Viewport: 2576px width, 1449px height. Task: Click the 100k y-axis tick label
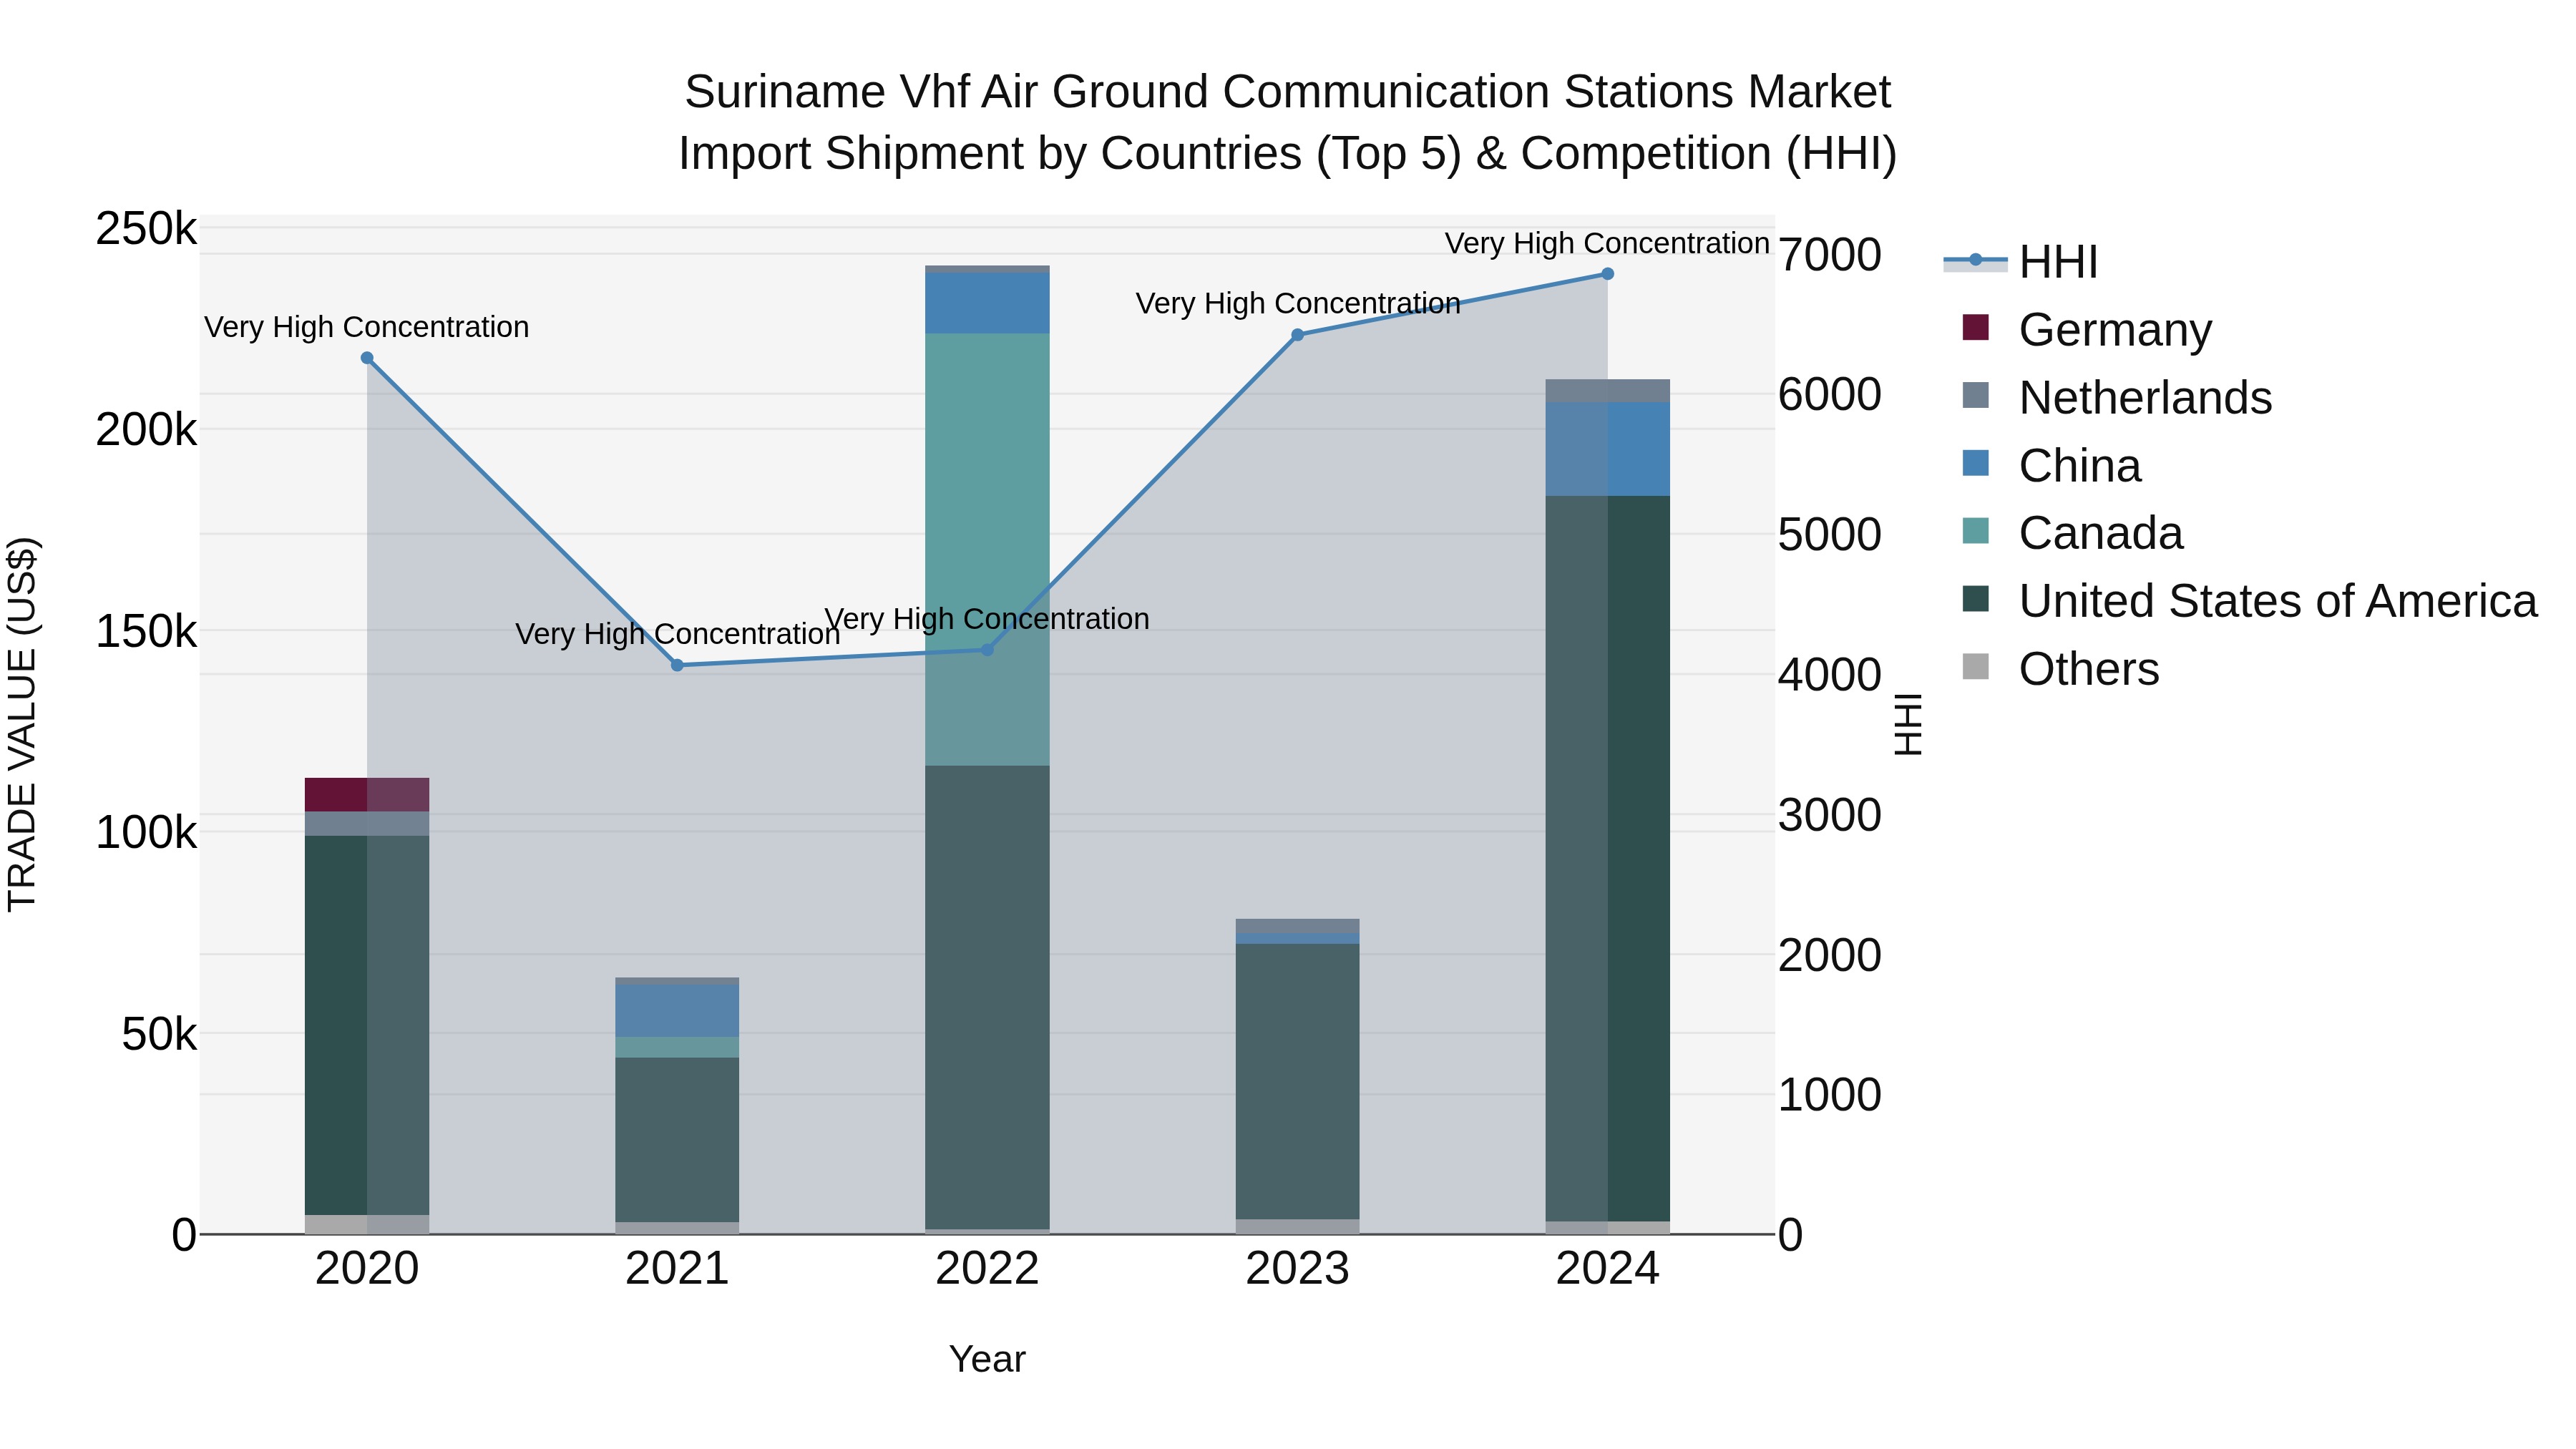(x=146, y=832)
